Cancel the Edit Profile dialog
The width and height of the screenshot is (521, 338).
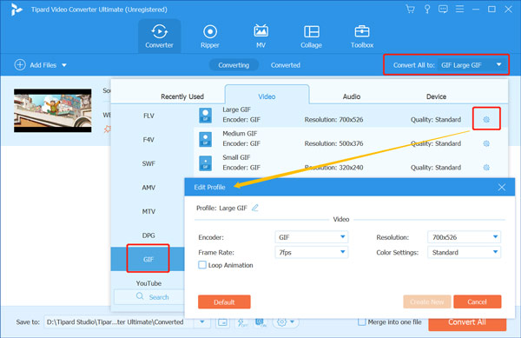[477, 302]
